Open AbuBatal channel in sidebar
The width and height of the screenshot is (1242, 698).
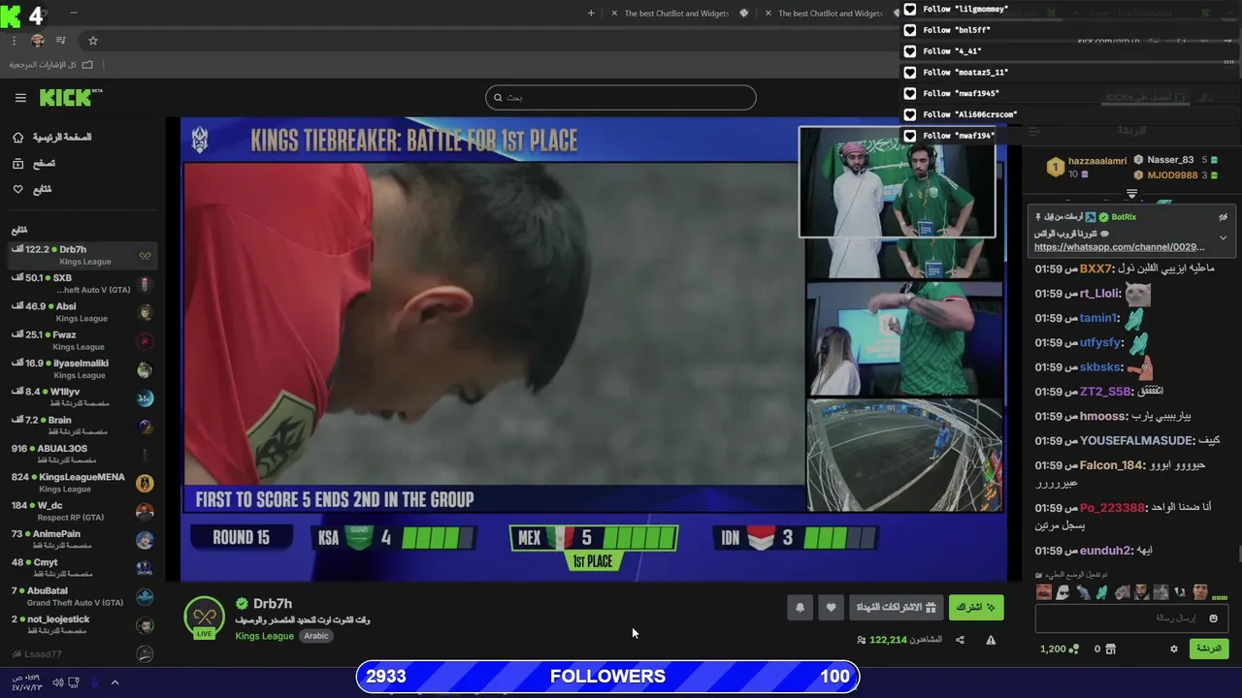tap(82, 596)
